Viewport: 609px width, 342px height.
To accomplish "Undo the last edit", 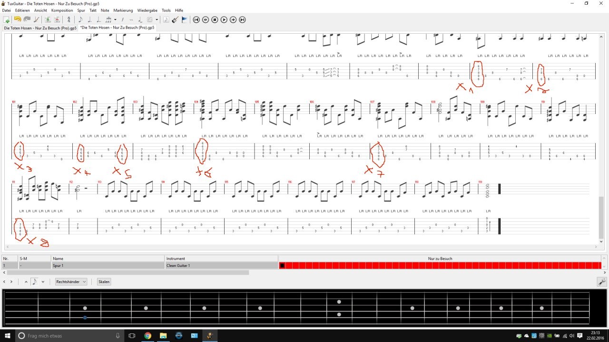I will (x=18, y=19).
